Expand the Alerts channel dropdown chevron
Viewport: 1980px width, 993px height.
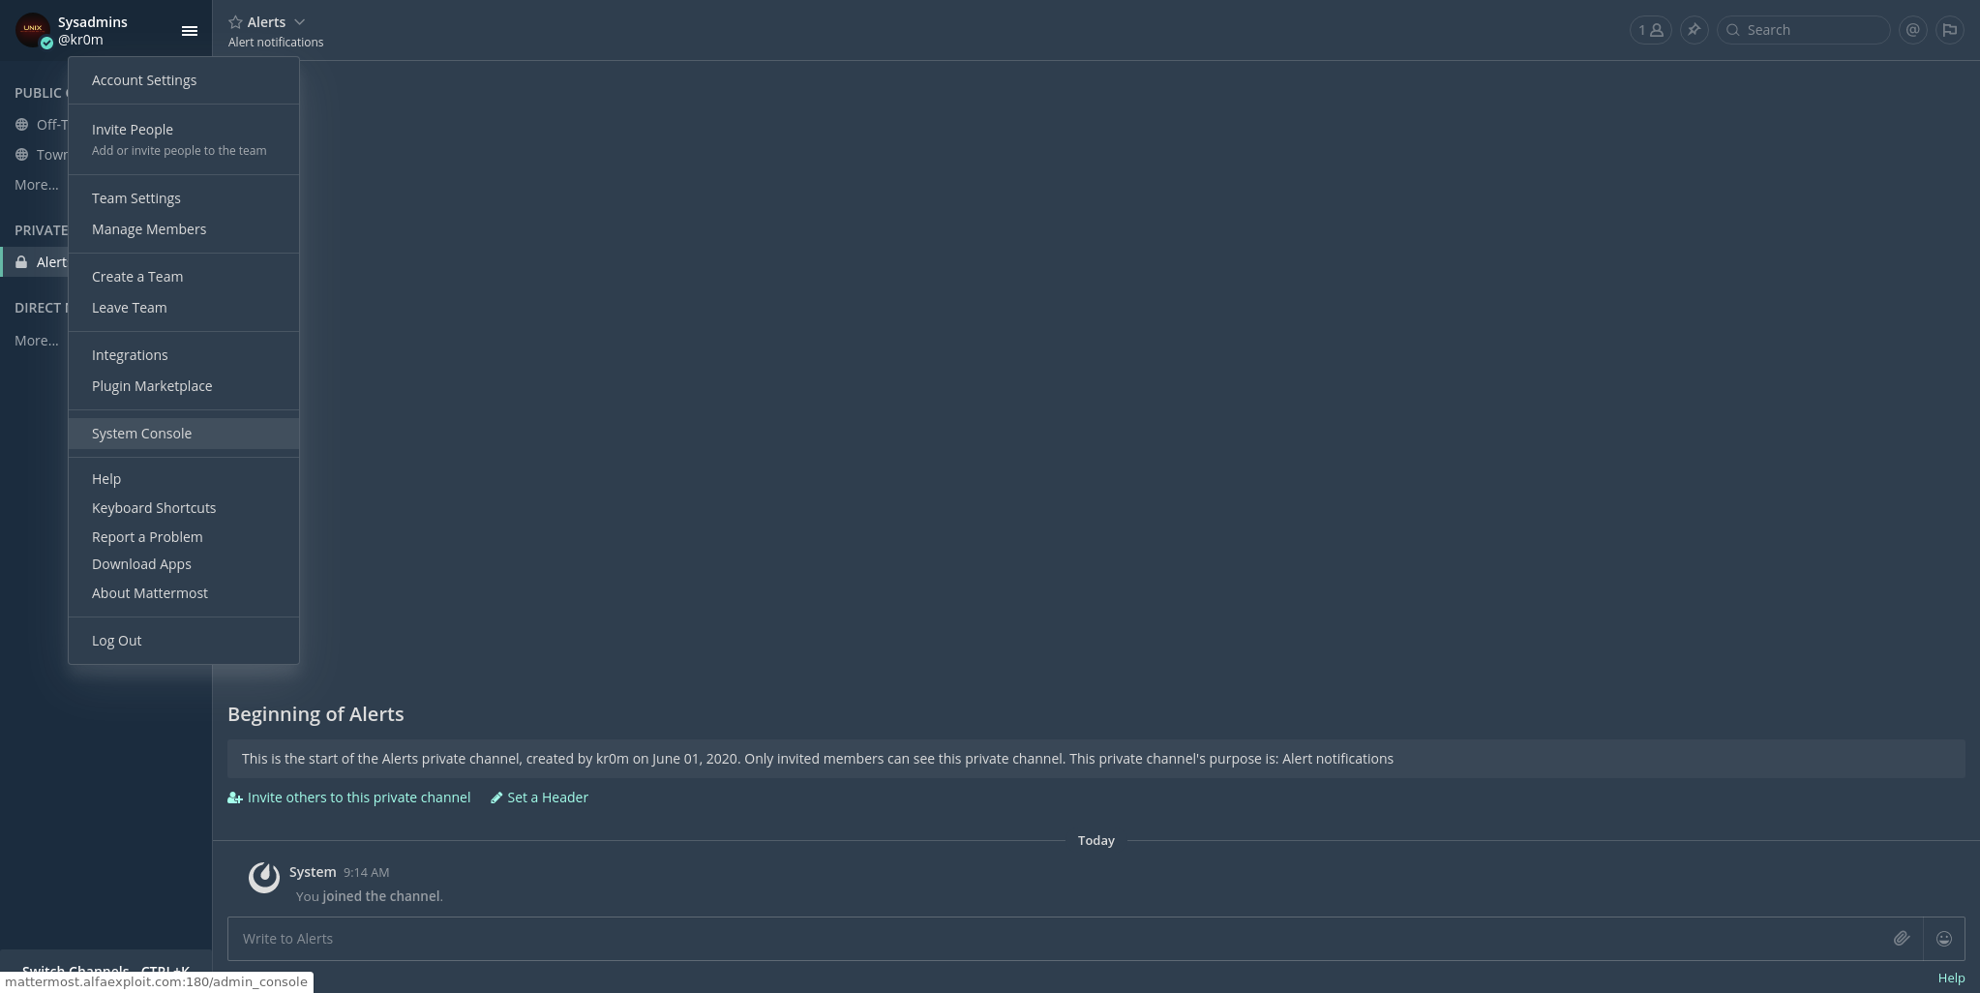pos(299,22)
